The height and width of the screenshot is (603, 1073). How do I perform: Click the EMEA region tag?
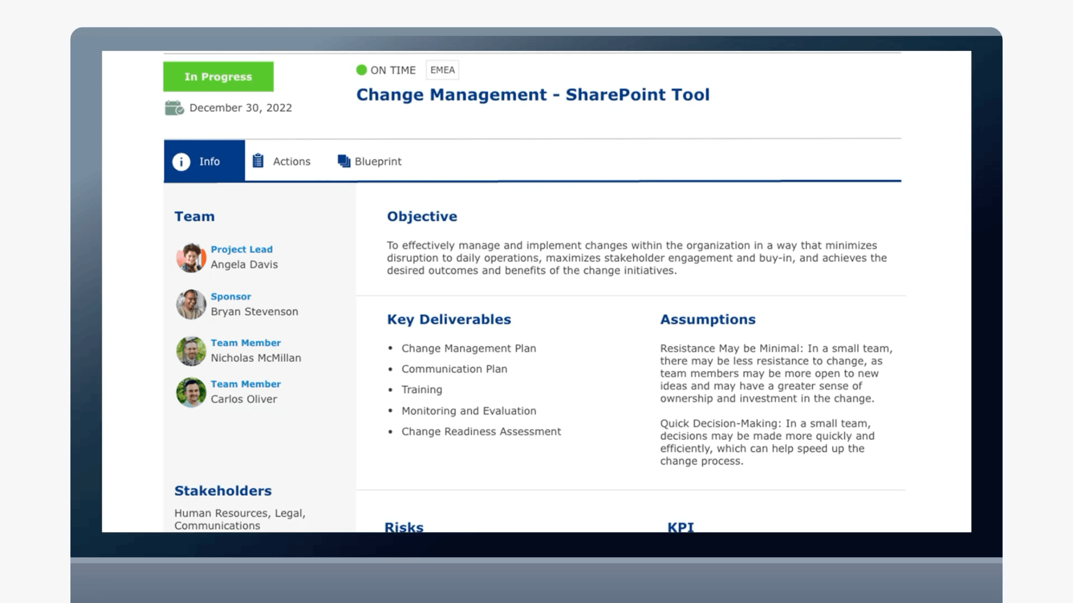coord(442,70)
